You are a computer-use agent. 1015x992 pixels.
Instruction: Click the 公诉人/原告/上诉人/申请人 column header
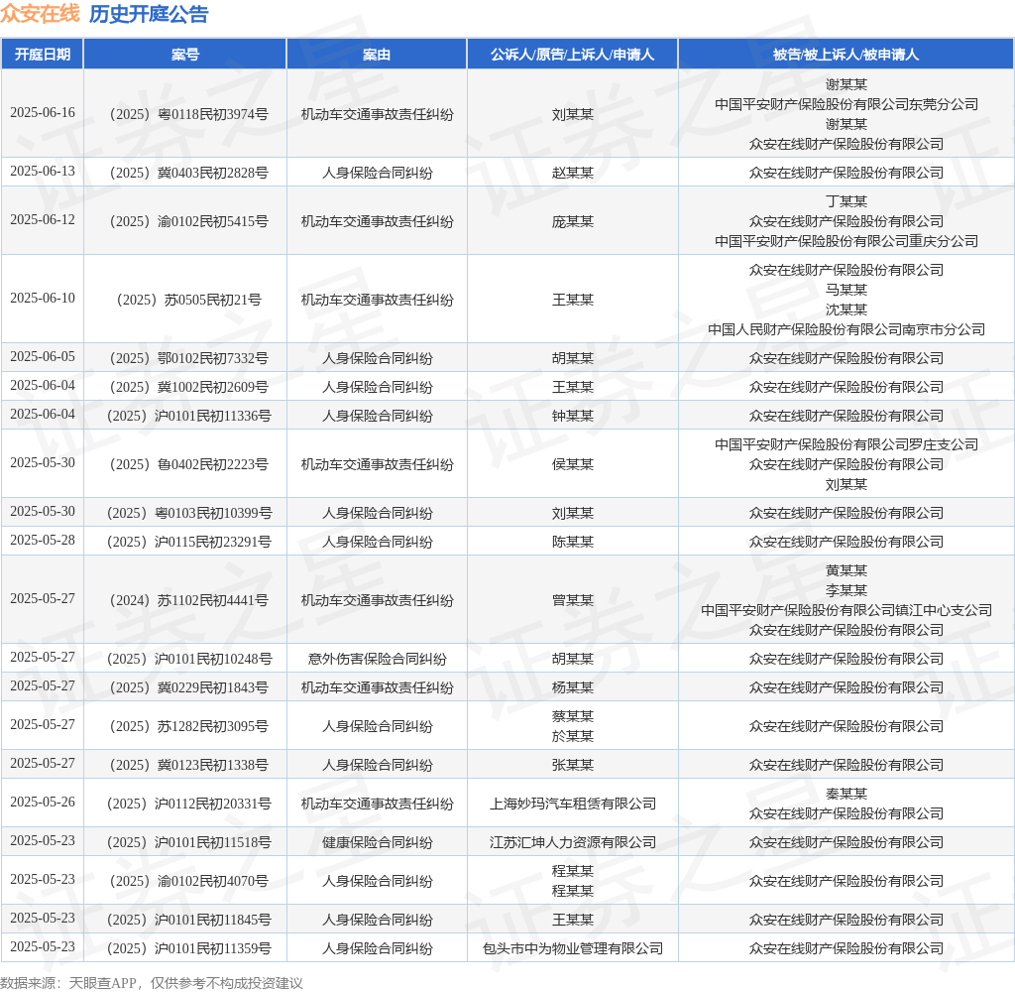pos(572,55)
